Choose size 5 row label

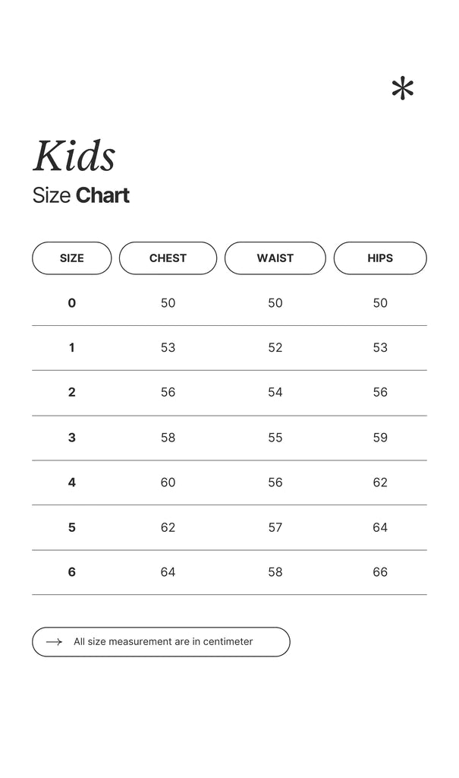point(72,527)
